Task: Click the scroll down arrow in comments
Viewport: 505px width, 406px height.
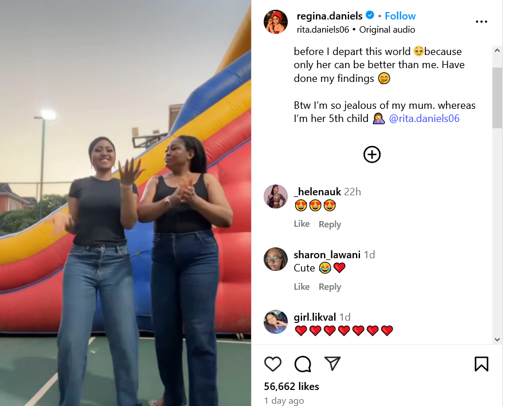Action: click(498, 340)
